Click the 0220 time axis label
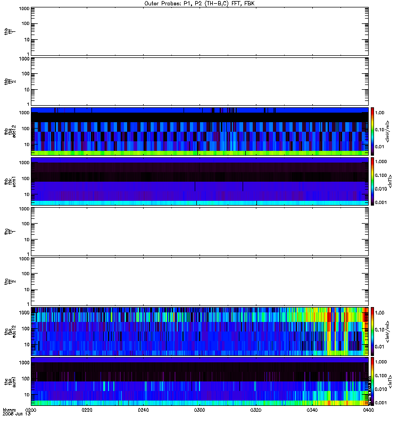This screenshot has width=399, height=425. [x=87, y=410]
